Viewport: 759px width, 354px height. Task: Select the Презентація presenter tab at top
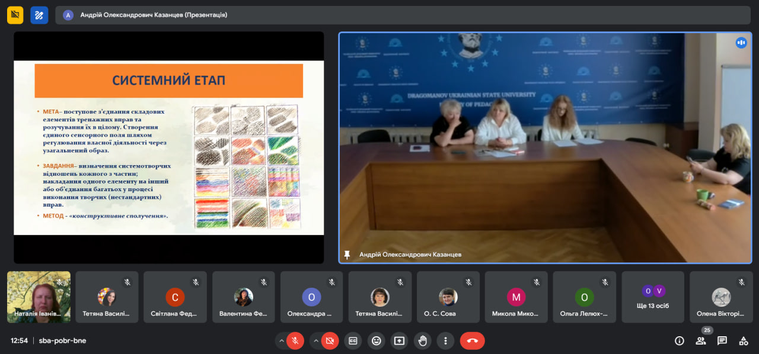click(x=145, y=15)
